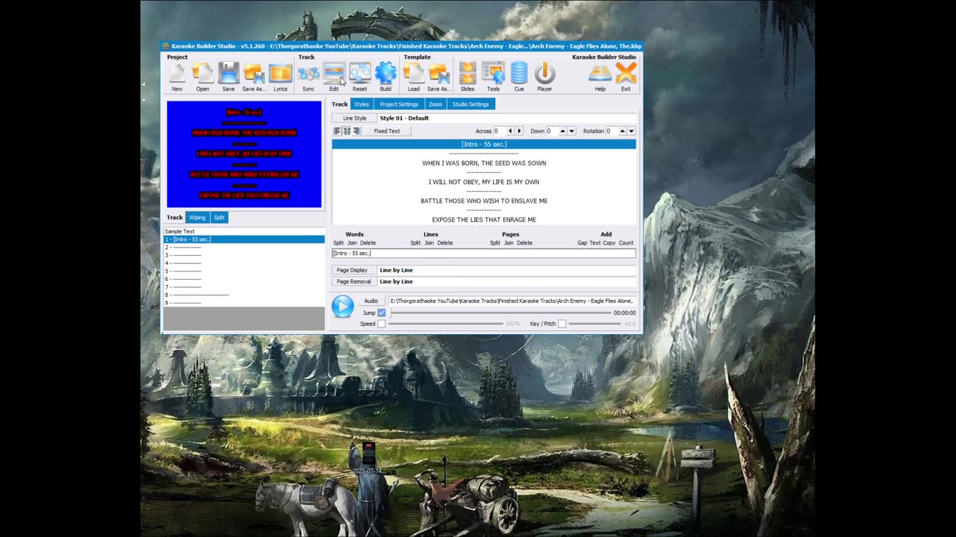Open the Tools icon

(x=493, y=73)
